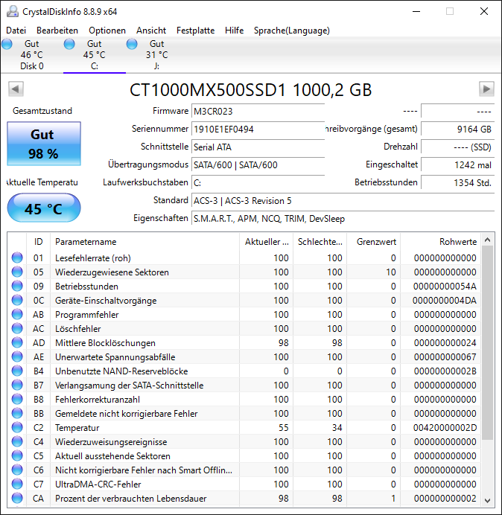
Task: Select the UltraDMA-CRC-Fehler parameter name
Action: [98, 484]
